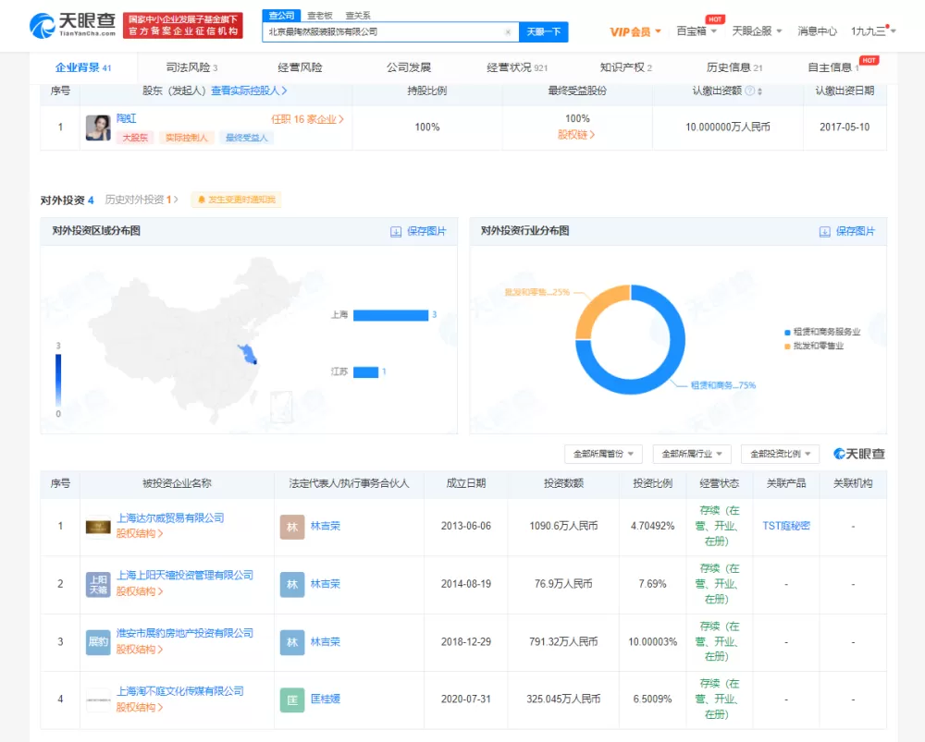Image resolution: width=925 pixels, height=742 pixels.
Task: Switch to the 自主信息 tab
Action: (833, 67)
